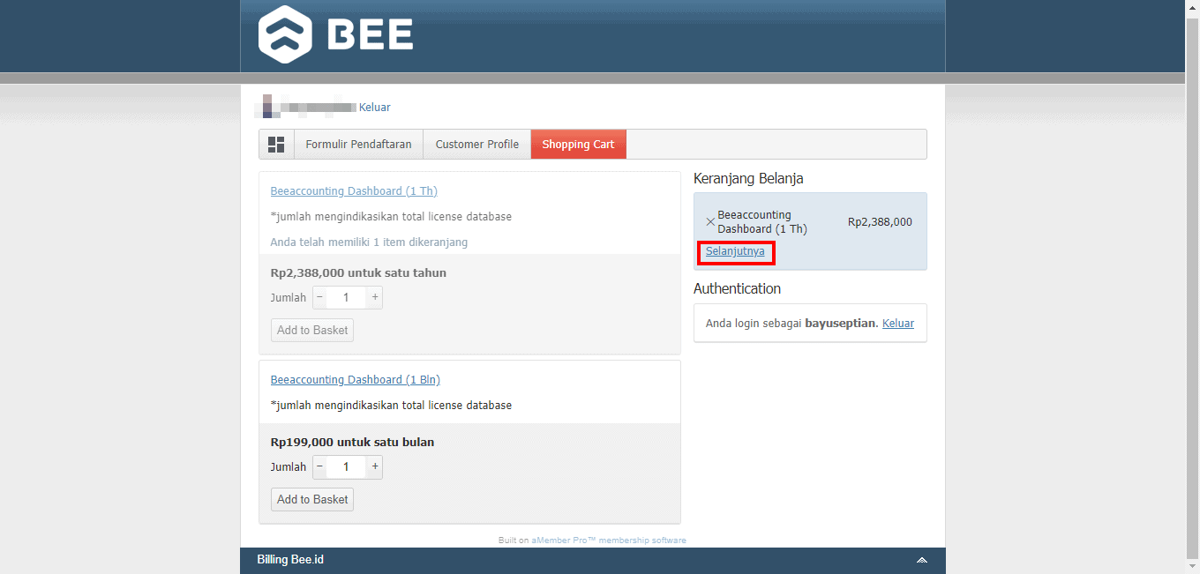Viewport: 1200px width, 574px height.
Task: Click 'Anda telah memiliki 1 item dikeranjang' text
Action: 369,242
